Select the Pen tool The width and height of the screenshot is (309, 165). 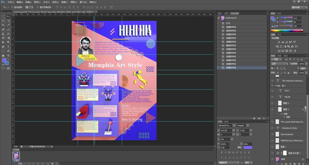tap(3, 46)
